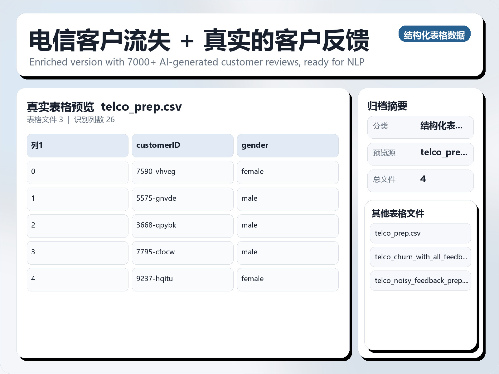Image resolution: width=499 pixels, height=374 pixels.
Task: Select the 真实表格预览 heading
Action: pyautogui.click(x=61, y=106)
